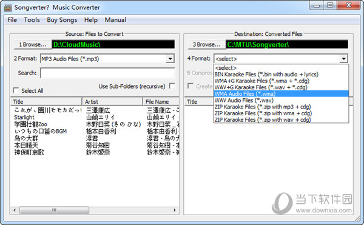Image resolution: width=364 pixels, height=225 pixels.
Task: Click the scroll right arrow of source list
Action: point(175,210)
